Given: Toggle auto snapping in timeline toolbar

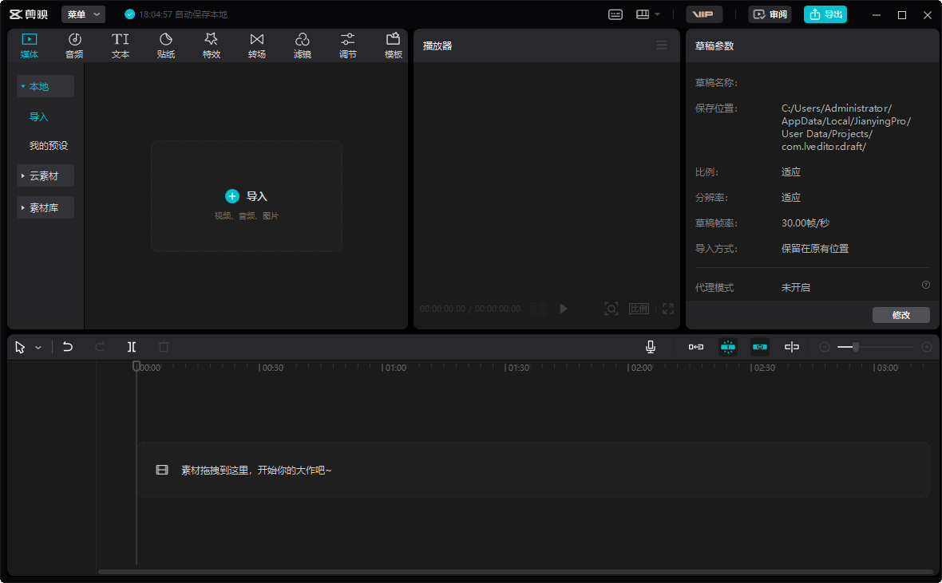Looking at the screenshot, I should pyautogui.click(x=728, y=347).
